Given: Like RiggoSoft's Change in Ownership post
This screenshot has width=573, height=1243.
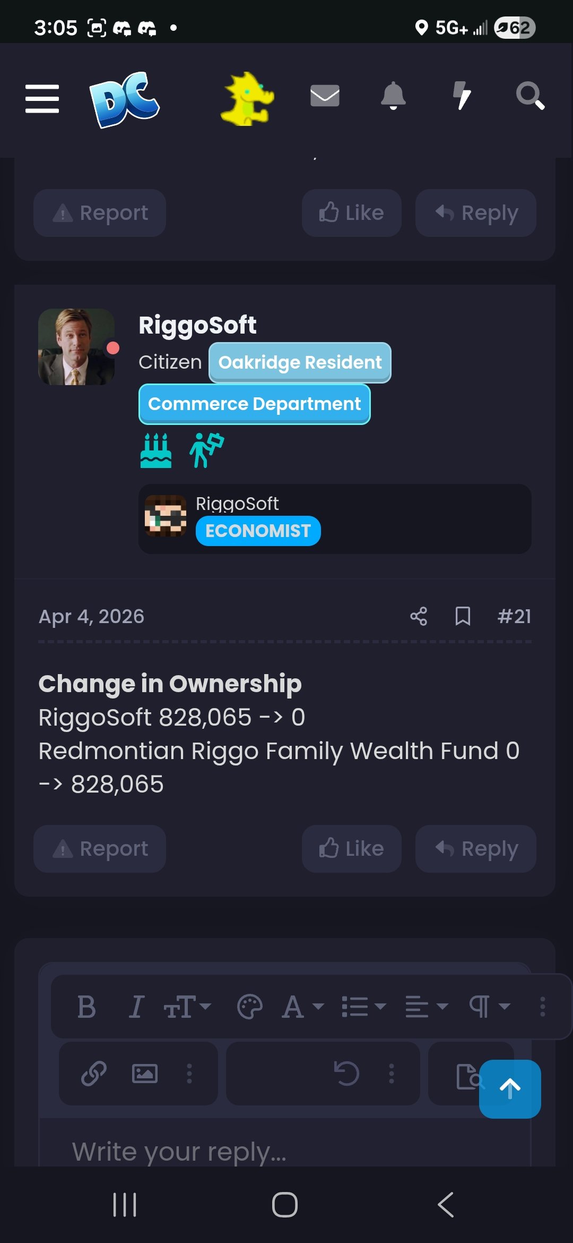Looking at the screenshot, I should [351, 848].
